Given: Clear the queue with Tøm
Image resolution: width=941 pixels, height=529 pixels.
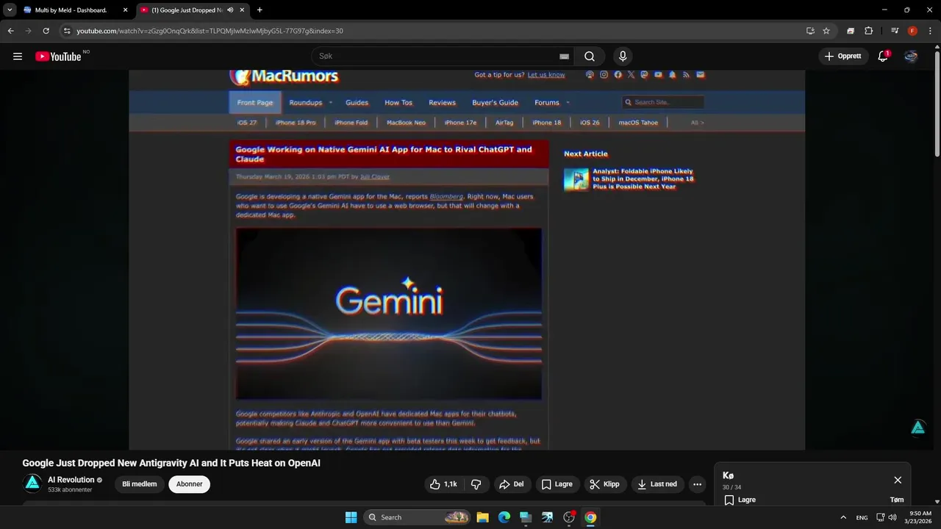Looking at the screenshot, I should (x=896, y=500).
